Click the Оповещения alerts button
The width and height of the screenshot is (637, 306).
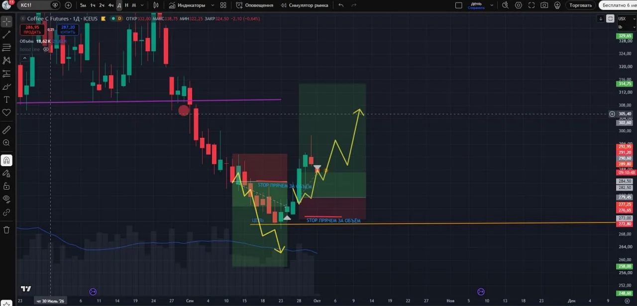click(x=254, y=5)
